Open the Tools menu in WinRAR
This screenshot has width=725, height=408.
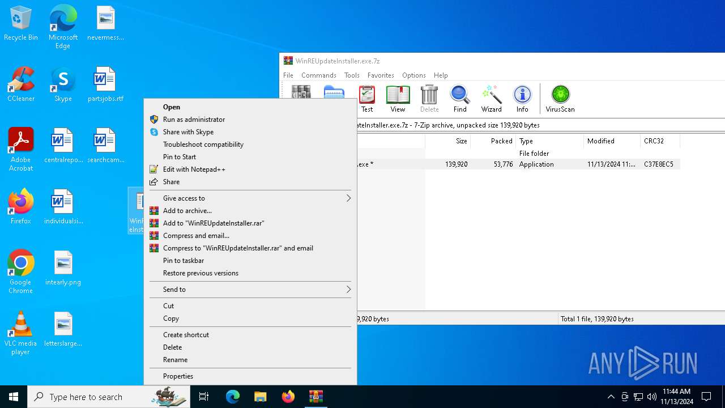[352, 75]
